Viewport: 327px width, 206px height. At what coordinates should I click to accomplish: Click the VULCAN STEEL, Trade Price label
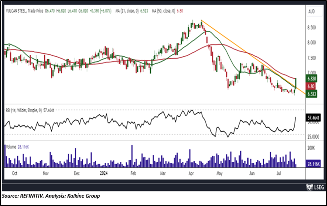coord(25,11)
